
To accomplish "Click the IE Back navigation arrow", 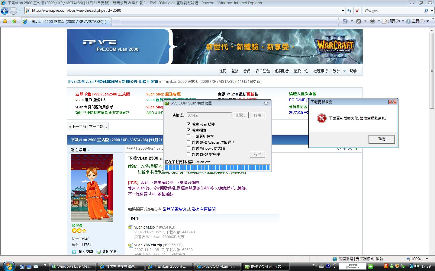I will click(x=5, y=11).
